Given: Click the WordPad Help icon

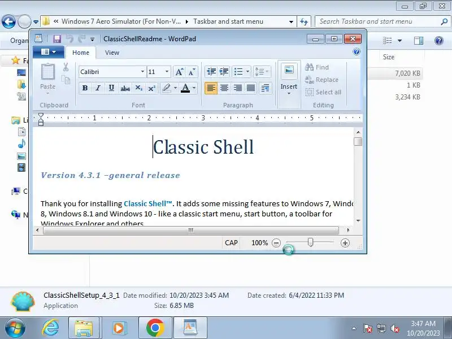Looking at the screenshot, I should coord(357,51).
